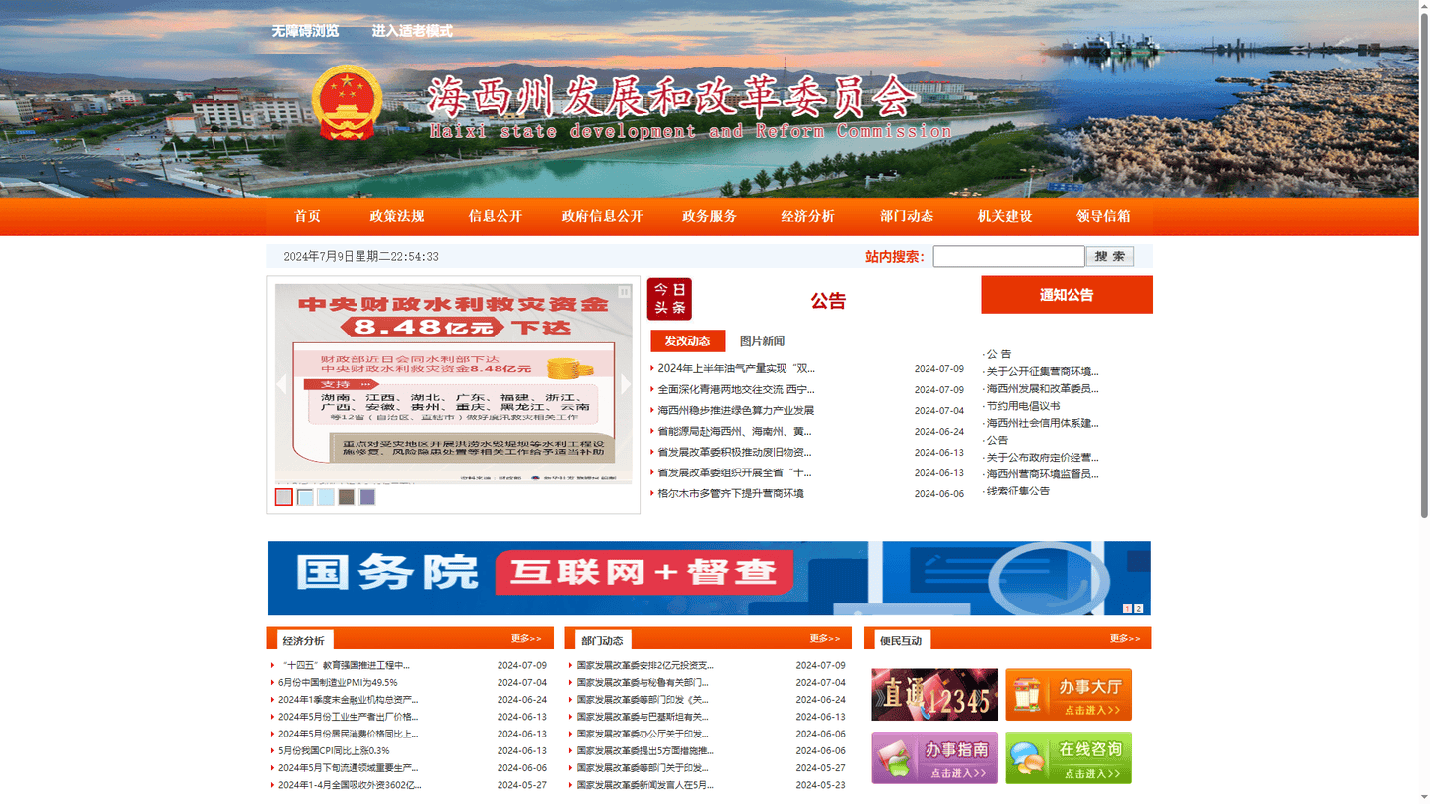
Task: Open news 海西州稳步推进绿色算力产业发展
Action: tap(736, 410)
